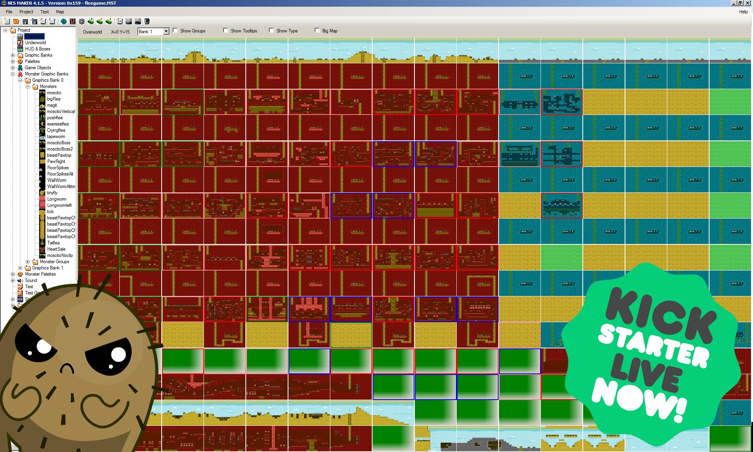Select the HeartSale monster

pyautogui.click(x=56, y=249)
